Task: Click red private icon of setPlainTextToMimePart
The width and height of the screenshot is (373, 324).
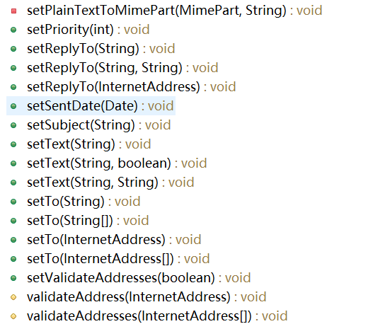Action: point(13,11)
